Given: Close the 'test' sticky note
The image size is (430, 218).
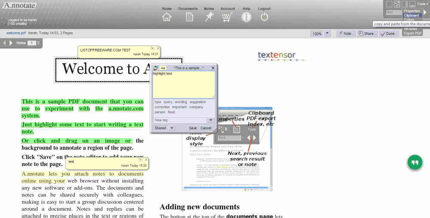Looking at the screenshot, I should pos(146,160).
